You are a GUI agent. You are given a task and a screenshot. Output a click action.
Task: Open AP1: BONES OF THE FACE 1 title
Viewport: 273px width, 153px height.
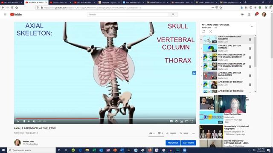231,82
